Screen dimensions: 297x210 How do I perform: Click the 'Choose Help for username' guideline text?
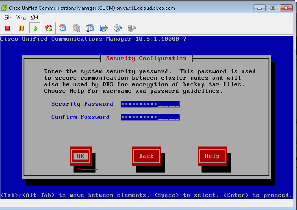[x=133, y=91]
